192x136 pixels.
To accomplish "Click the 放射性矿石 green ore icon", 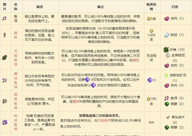I will tap(166, 75).
